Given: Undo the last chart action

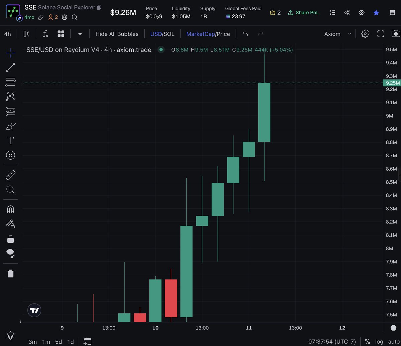Looking at the screenshot, I should coord(245,34).
